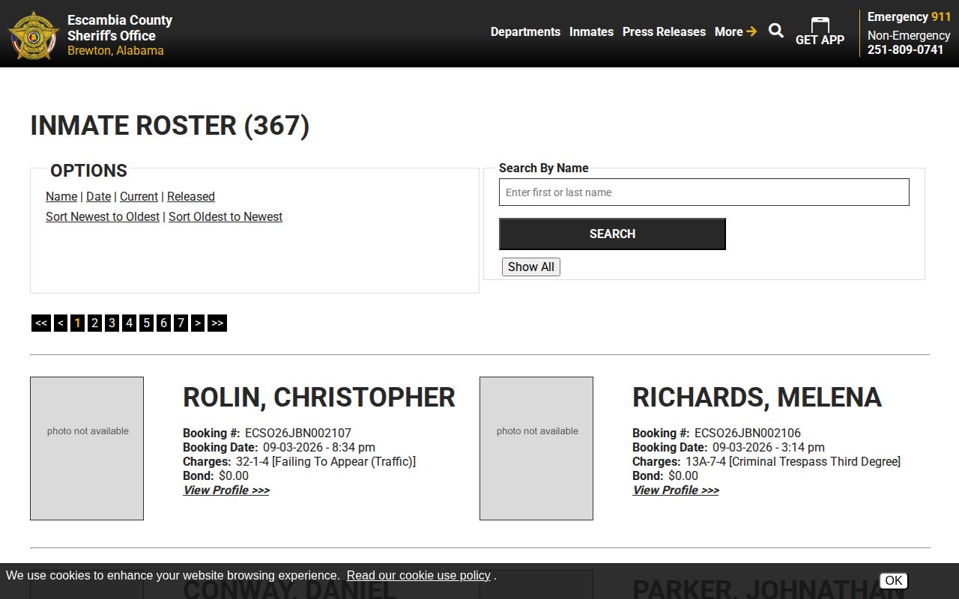Click the Search By Name field
This screenshot has width=959, height=599.
point(704,192)
